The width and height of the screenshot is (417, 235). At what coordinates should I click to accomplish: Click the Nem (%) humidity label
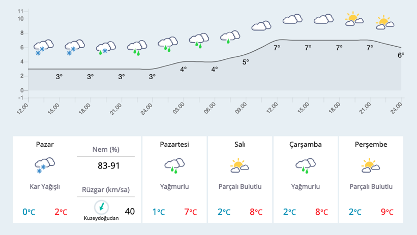pos(106,149)
